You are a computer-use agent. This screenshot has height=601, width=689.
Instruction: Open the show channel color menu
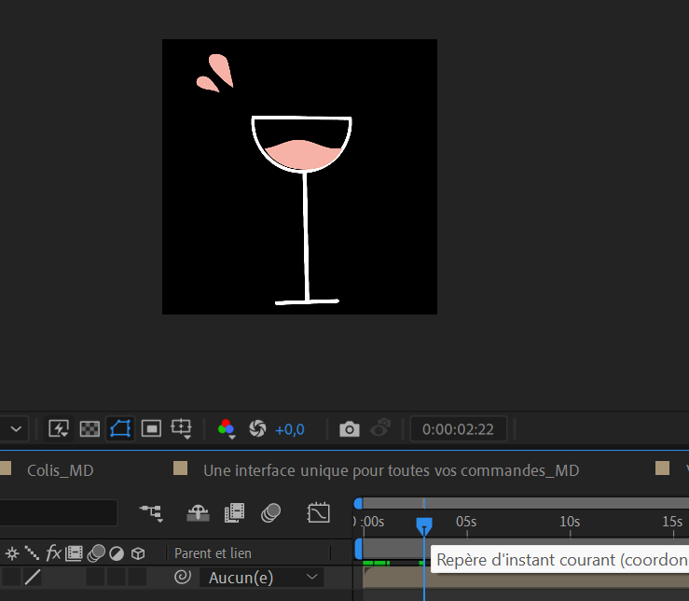pos(227,429)
